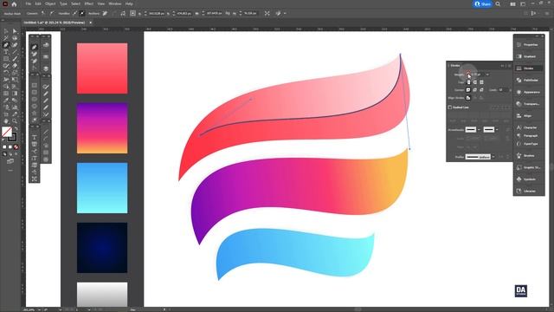554x312 pixels.
Task: Click the Fill color swatch in toolbar
Action: [7, 132]
